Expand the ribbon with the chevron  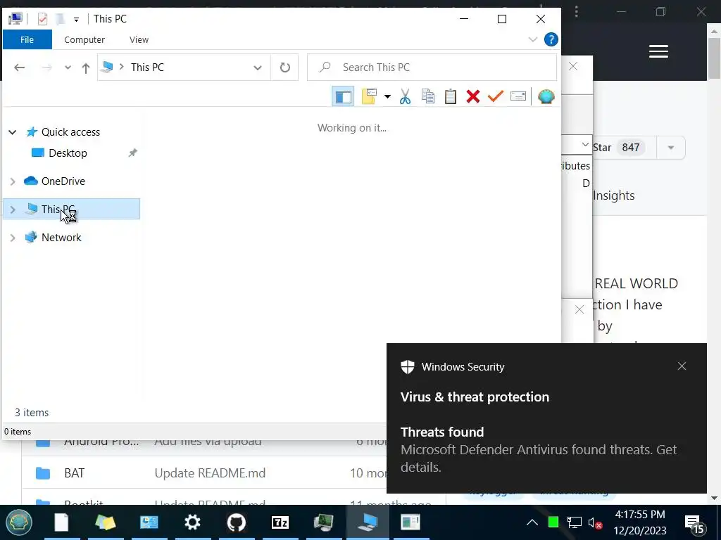pos(533,39)
